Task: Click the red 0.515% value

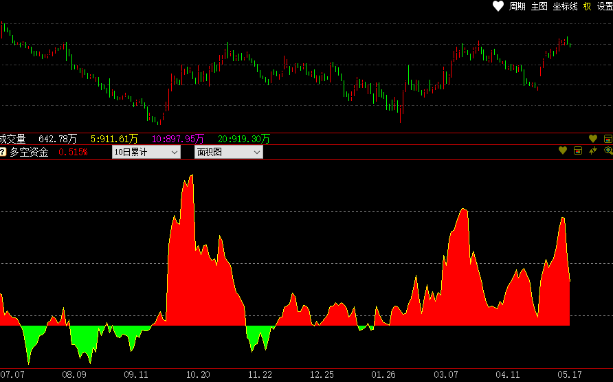Action: point(73,152)
